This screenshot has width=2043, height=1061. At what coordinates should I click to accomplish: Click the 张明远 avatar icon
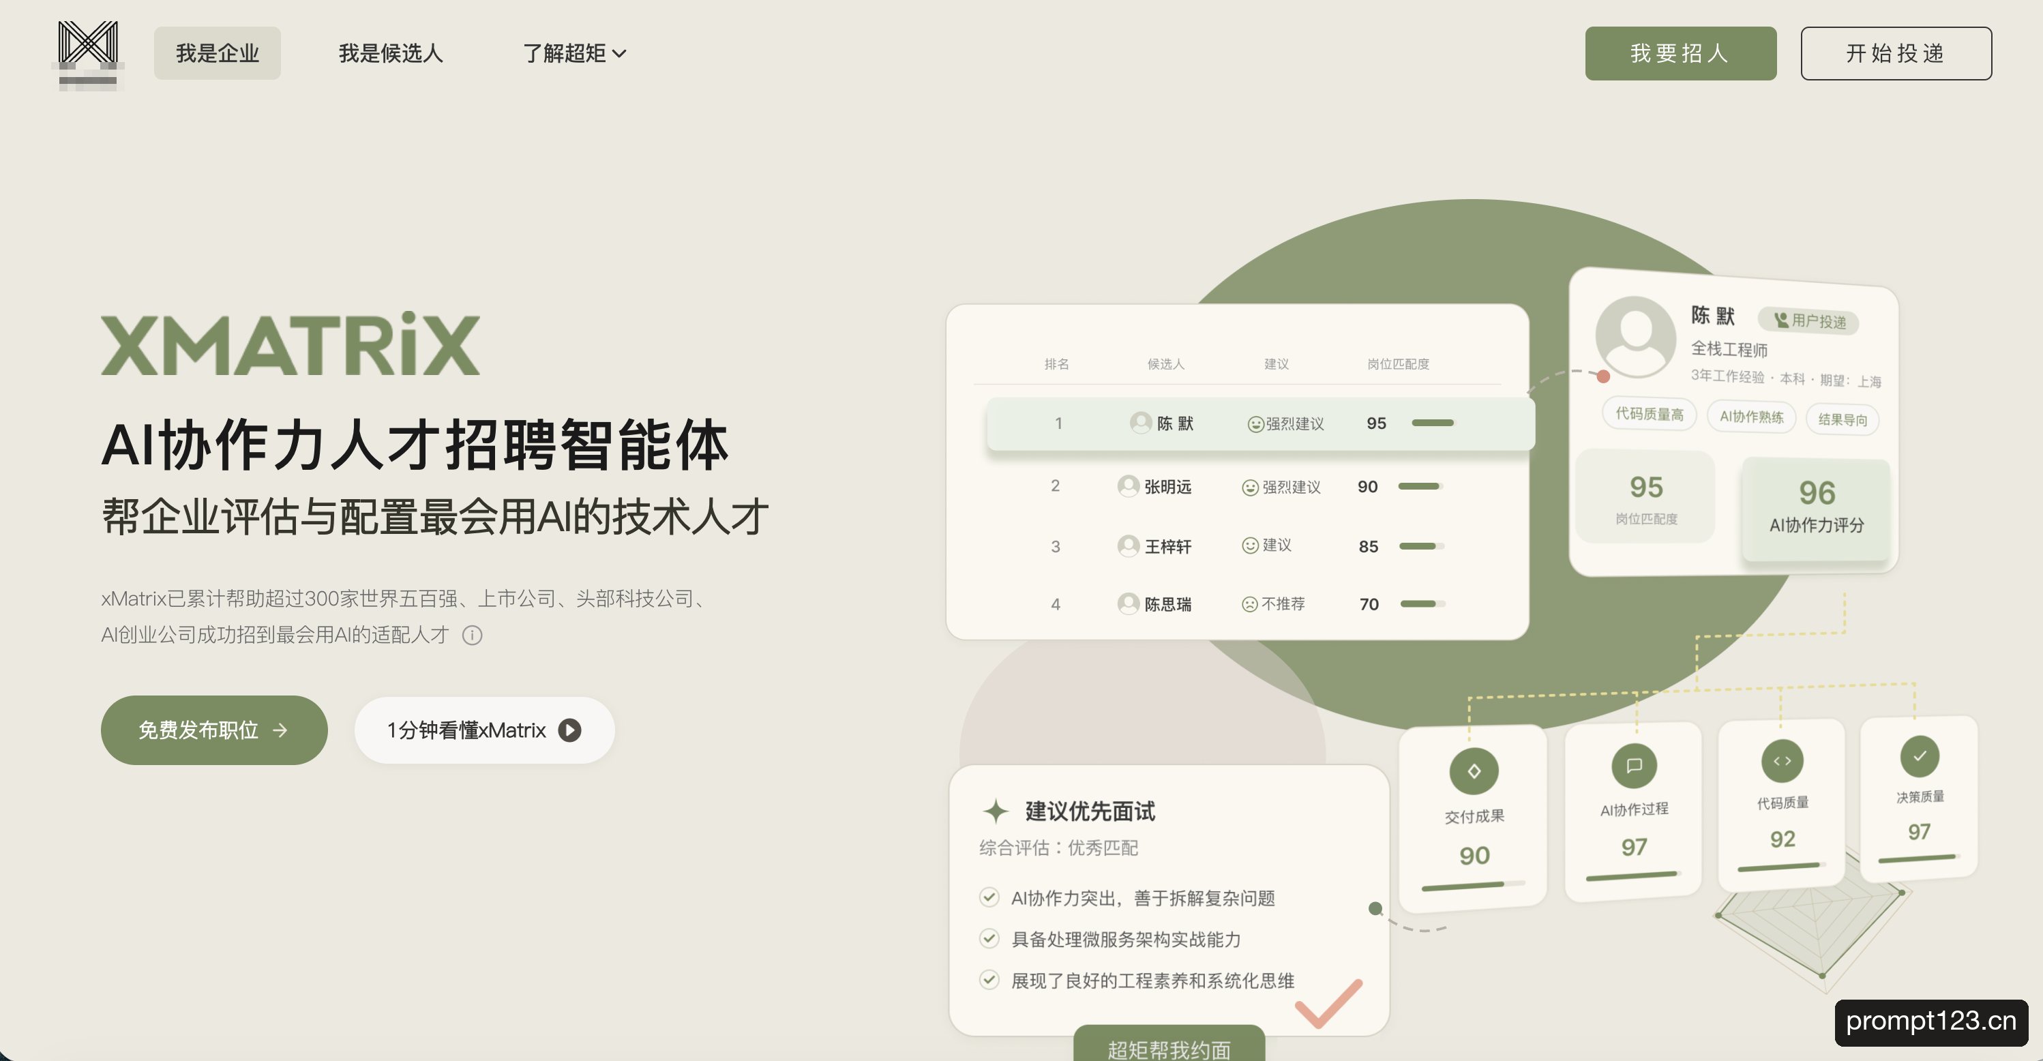click(1128, 486)
